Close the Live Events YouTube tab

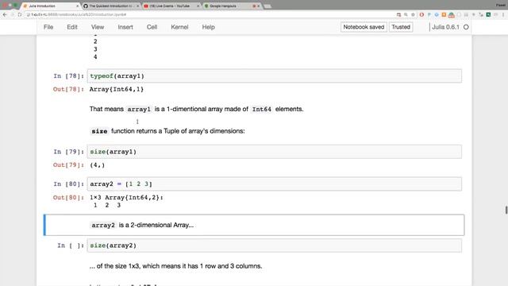point(198,6)
